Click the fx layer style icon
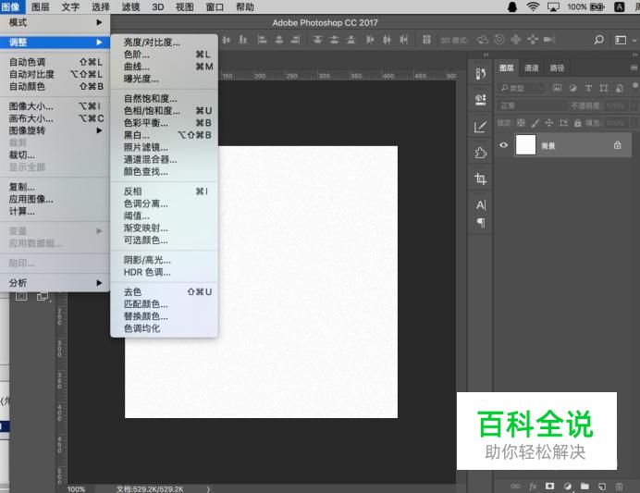This screenshot has width=640, height=493. 533,486
